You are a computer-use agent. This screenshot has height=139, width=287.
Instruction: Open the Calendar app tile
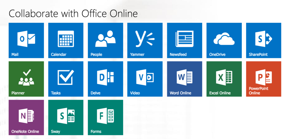(x=66, y=40)
